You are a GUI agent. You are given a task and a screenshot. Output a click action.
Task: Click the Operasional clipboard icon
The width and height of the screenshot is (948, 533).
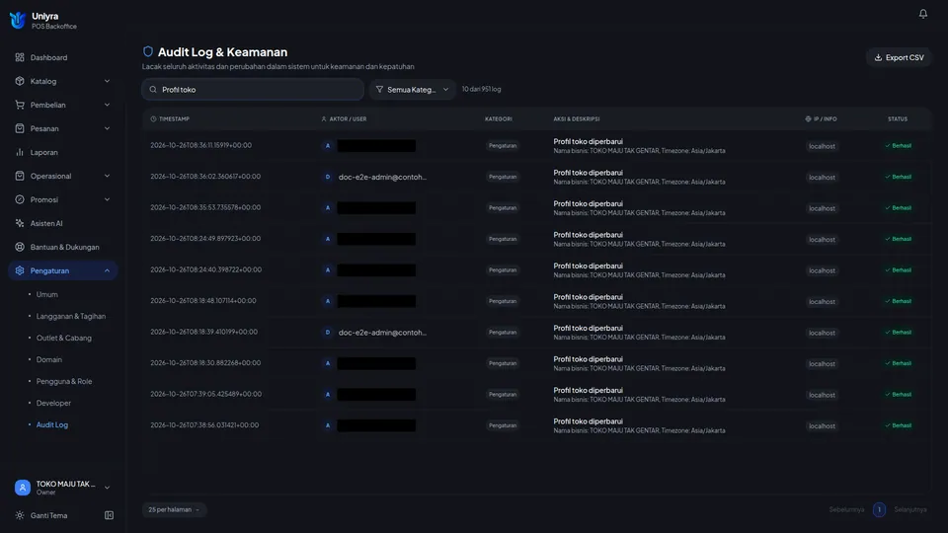click(20, 176)
